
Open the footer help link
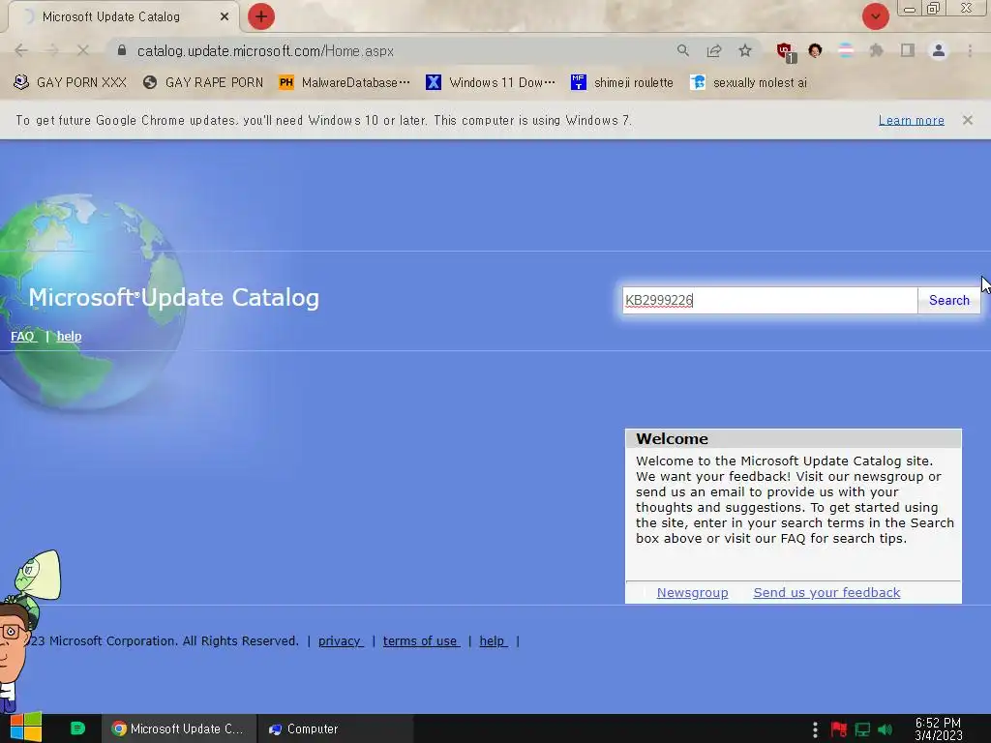(493, 640)
